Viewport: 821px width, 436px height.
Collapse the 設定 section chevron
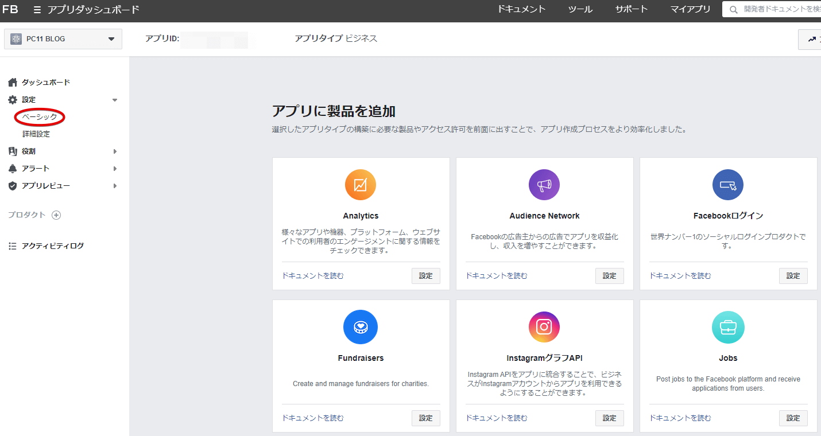(x=114, y=99)
